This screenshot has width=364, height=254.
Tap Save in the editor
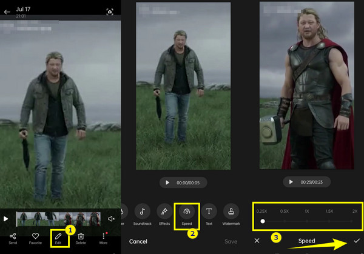tap(231, 241)
